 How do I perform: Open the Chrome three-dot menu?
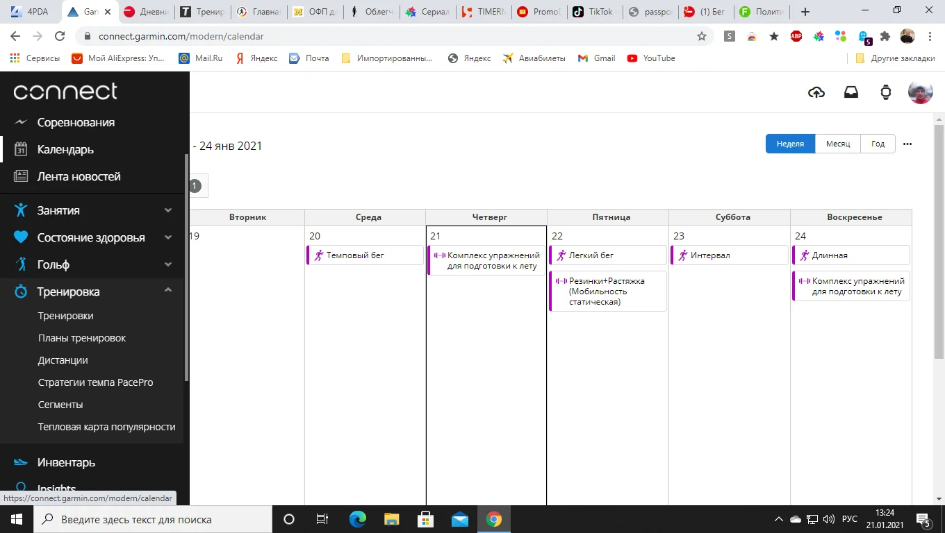pos(931,36)
